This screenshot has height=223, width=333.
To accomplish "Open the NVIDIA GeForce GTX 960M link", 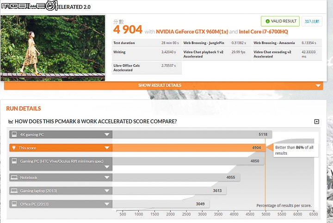I will (x=192, y=31).
